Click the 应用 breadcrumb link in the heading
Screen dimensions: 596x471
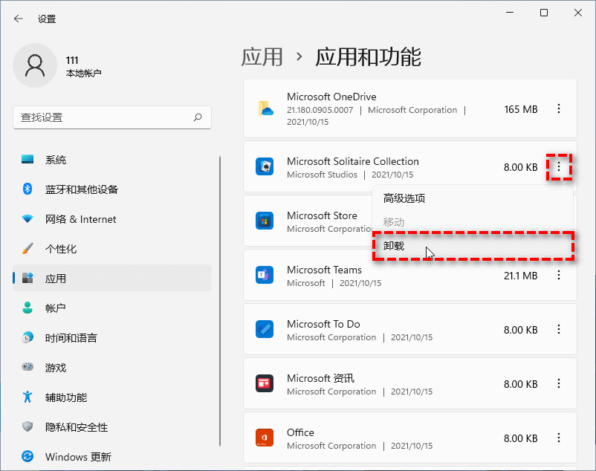coord(262,57)
